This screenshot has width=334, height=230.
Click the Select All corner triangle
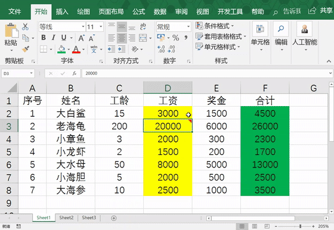pyautogui.click(x=13, y=88)
